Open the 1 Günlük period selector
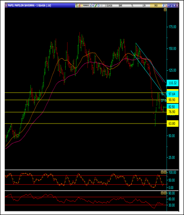Viewport: 184px width, 215px height. (x=109, y=5)
